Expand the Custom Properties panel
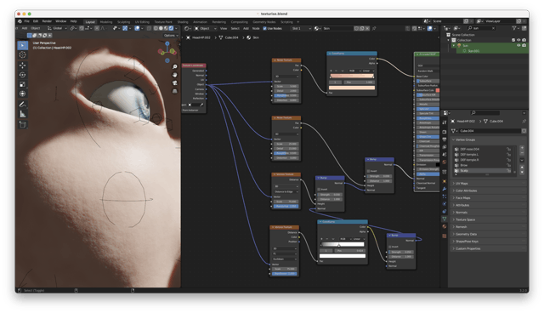544x313 pixels. point(488,249)
